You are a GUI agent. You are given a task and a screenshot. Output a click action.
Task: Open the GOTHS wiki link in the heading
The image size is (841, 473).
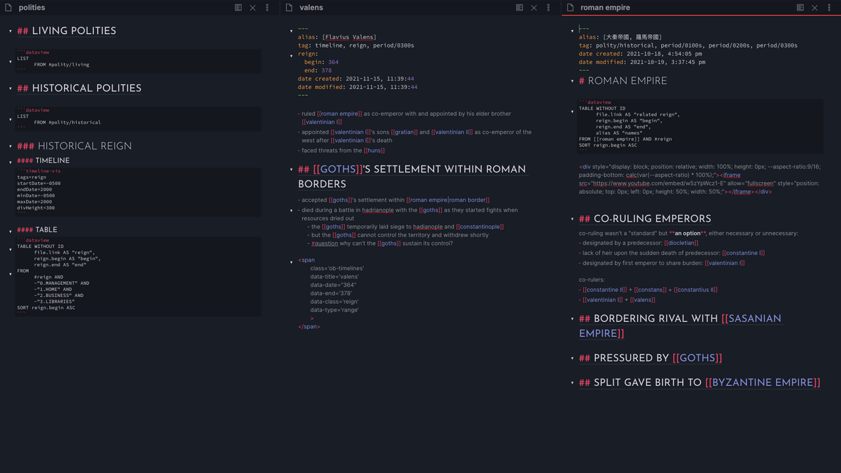pyautogui.click(x=339, y=169)
